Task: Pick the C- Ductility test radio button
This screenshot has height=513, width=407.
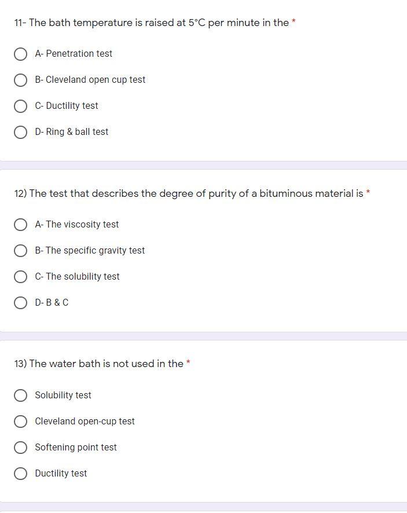Action: pos(20,106)
